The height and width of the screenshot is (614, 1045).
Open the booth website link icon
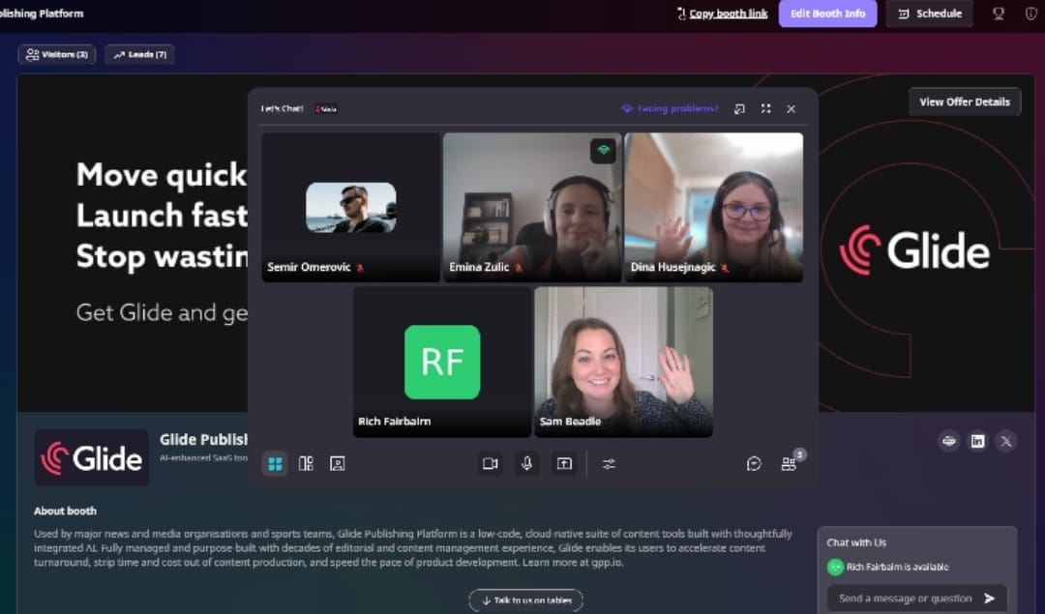point(949,441)
